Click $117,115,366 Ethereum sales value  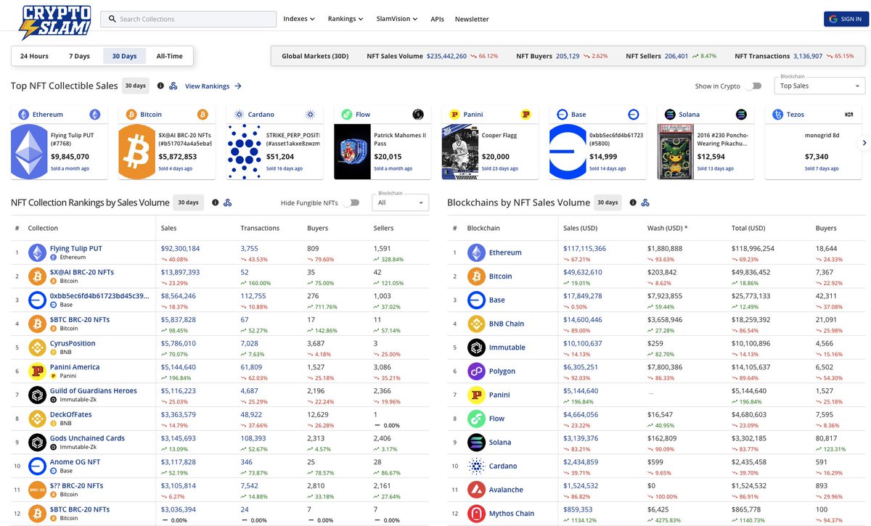tap(584, 248)
